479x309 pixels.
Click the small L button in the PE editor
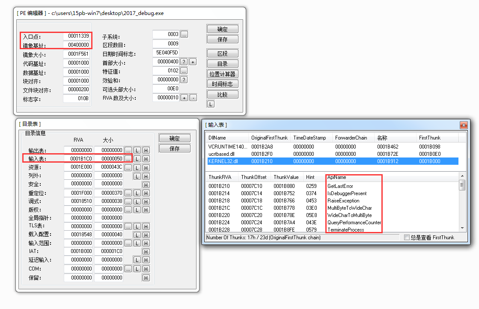pos(211,104)
